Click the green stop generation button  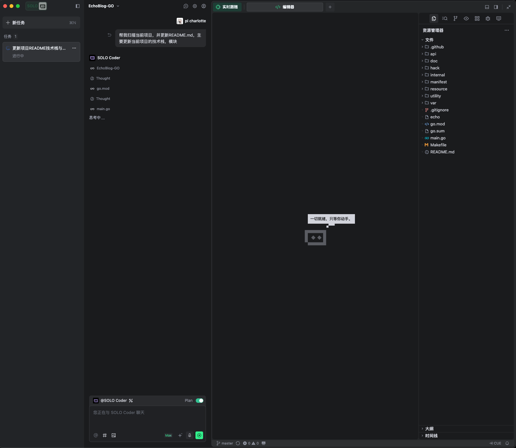(199, 435)
